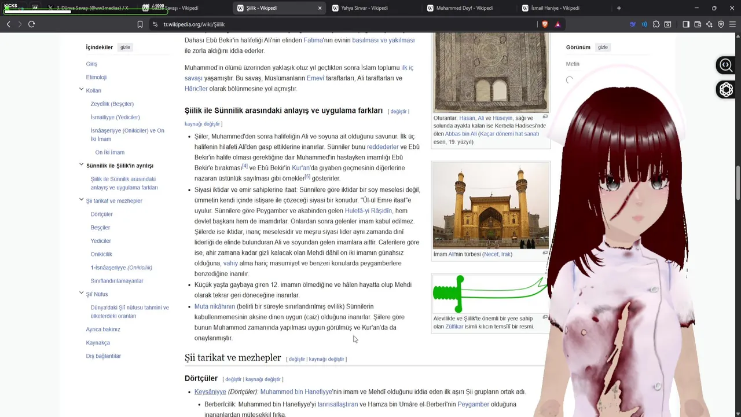Go to Giriş in the contents
This screenshot has width=741, height=417.
click(x=91, y=64)
